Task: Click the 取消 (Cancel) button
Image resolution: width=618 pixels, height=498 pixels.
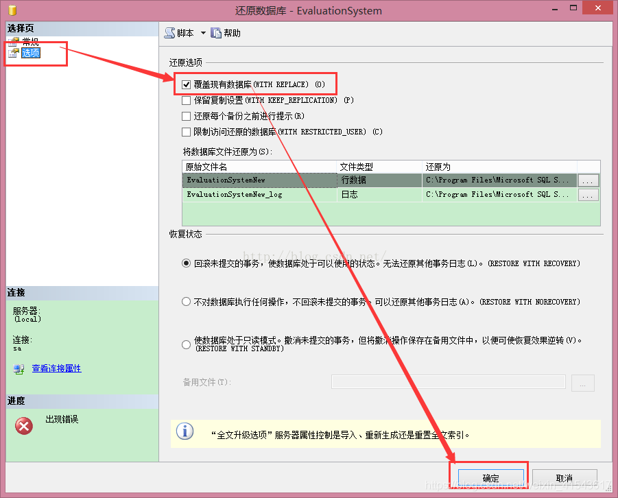Action: tap(564, 478)
